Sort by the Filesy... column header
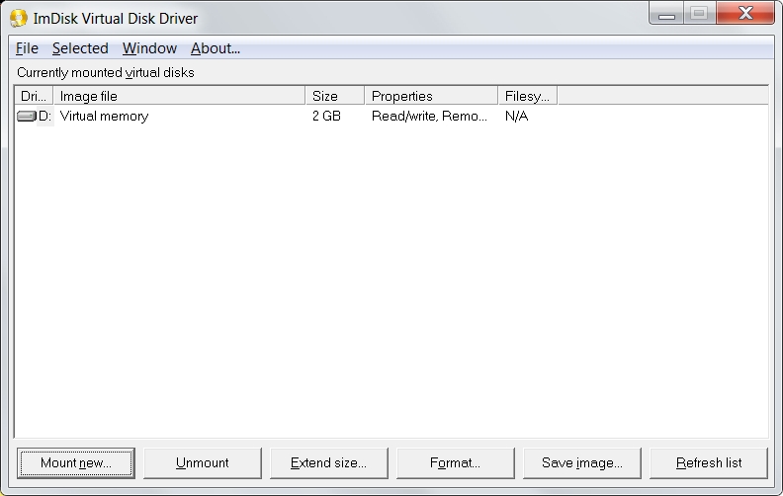This screenshot has width=783, height=496. (528, 96)
